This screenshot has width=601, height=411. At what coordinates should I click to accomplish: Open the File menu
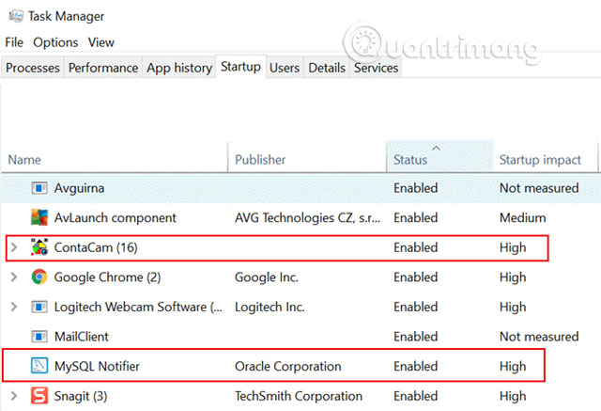tap(14, 42)
